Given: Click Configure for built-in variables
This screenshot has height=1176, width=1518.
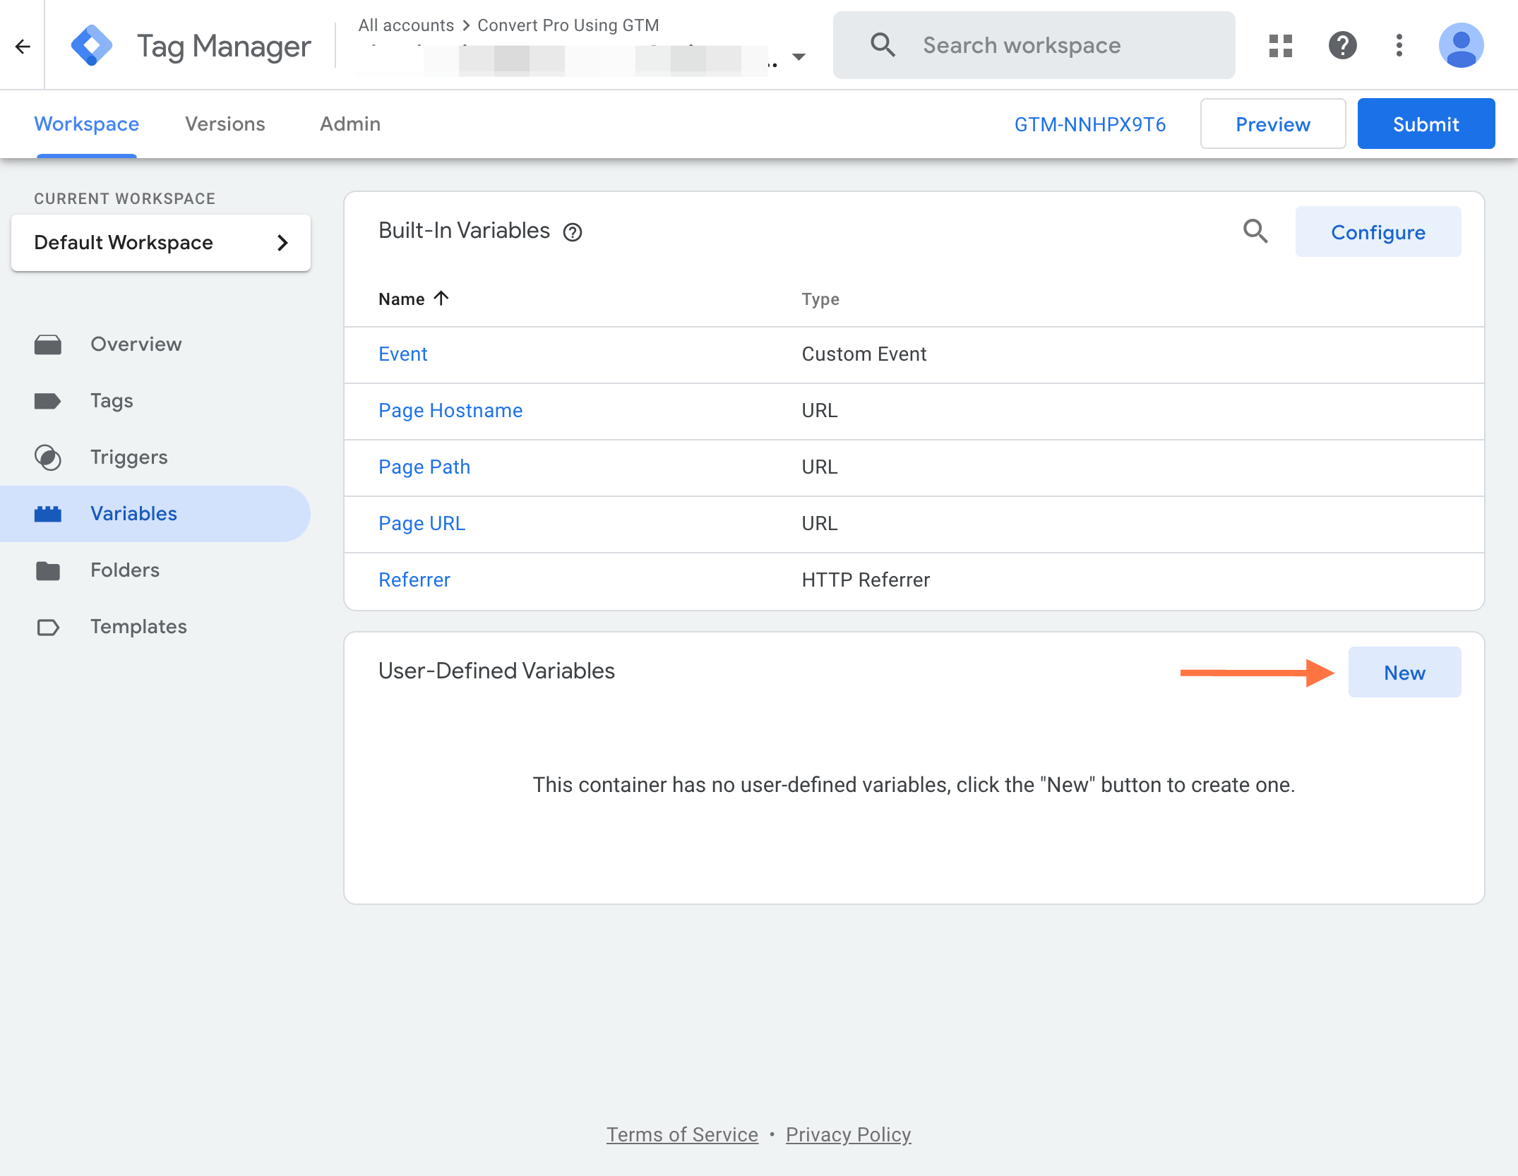Looking at the screenshot, I should click(1377, 232).
